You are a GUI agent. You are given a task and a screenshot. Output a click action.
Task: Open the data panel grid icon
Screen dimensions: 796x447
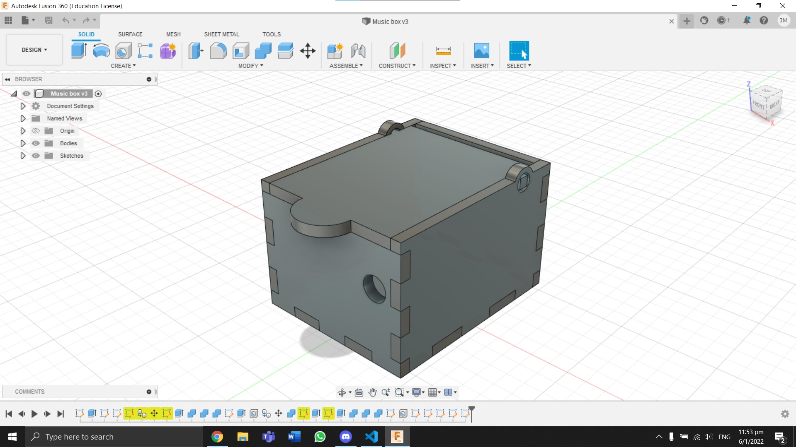pos(8,20)
